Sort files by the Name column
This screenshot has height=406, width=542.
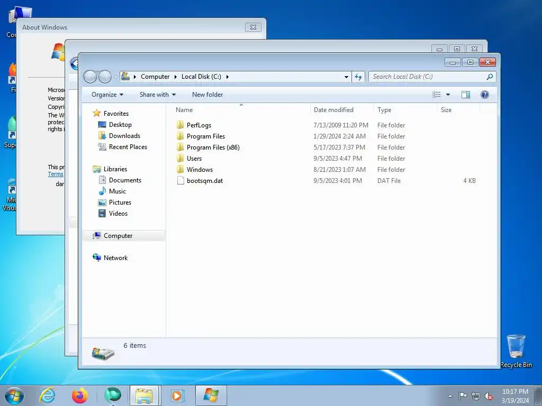pyautogui.click(x=241, y=110)
